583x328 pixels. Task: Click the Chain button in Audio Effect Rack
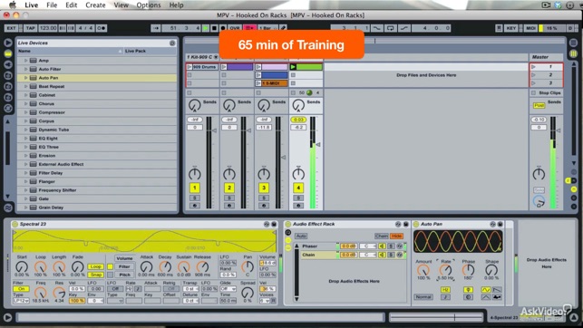click(x=381, y=236)
